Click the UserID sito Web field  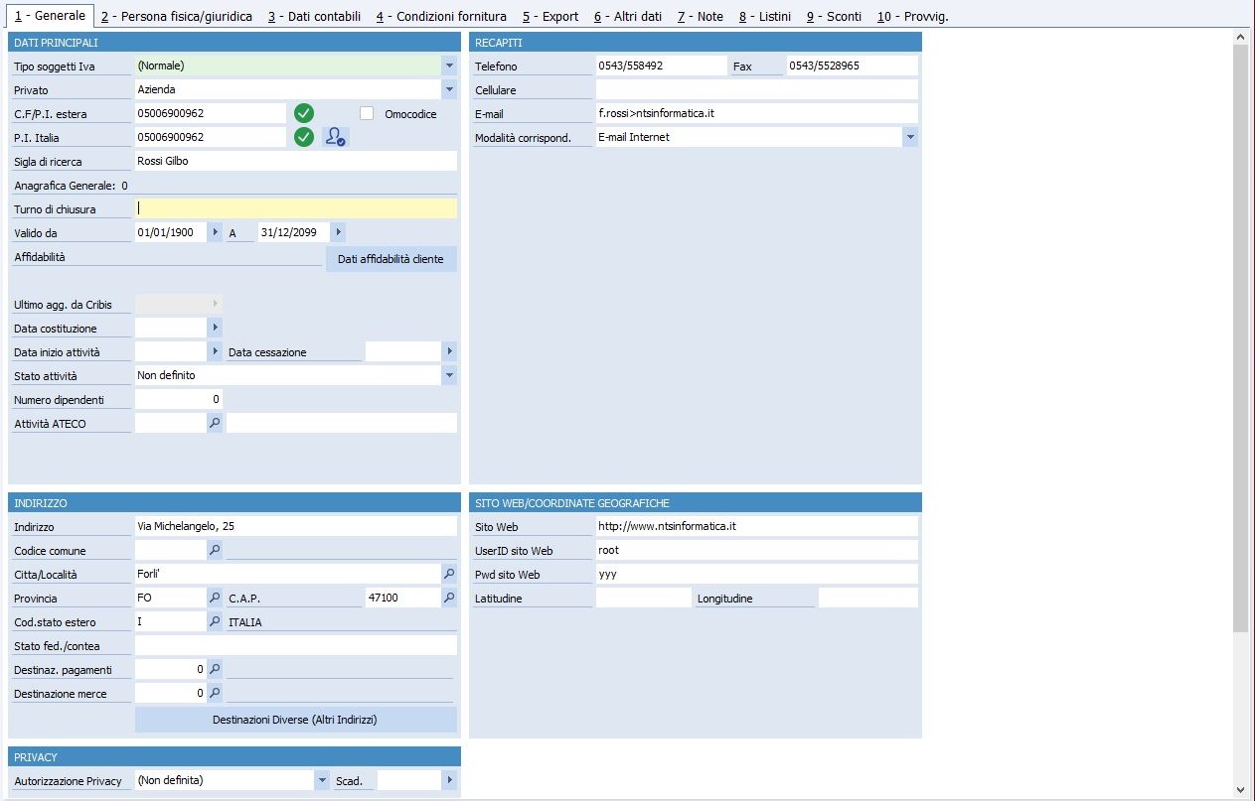tap(757, 550)
